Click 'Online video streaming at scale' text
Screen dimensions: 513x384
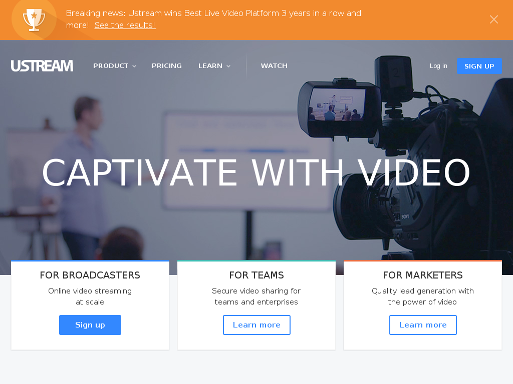click(x=90, y=296)
